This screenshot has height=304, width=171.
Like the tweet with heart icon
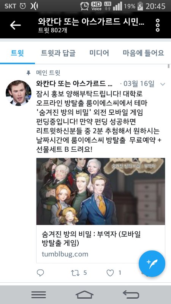click(x=110, y=273)
